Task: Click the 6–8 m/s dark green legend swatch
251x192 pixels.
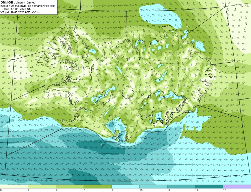Action: pos(98,186)
